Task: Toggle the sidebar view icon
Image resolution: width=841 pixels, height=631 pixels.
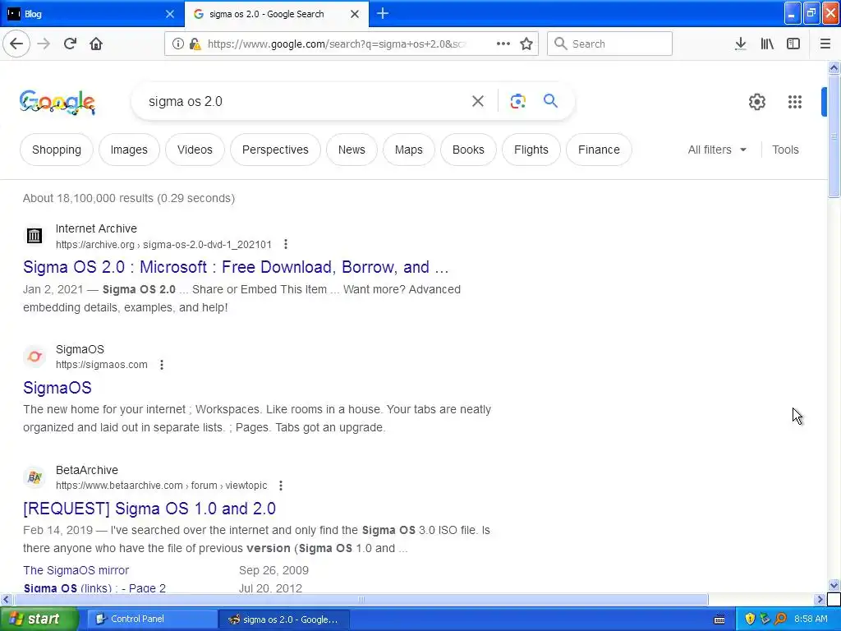Action: (x=793, y=44)
